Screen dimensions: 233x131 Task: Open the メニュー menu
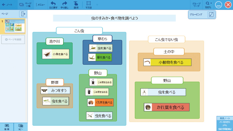(x=40, y=5)
